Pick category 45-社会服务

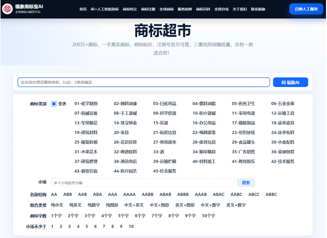coord(165,171)
